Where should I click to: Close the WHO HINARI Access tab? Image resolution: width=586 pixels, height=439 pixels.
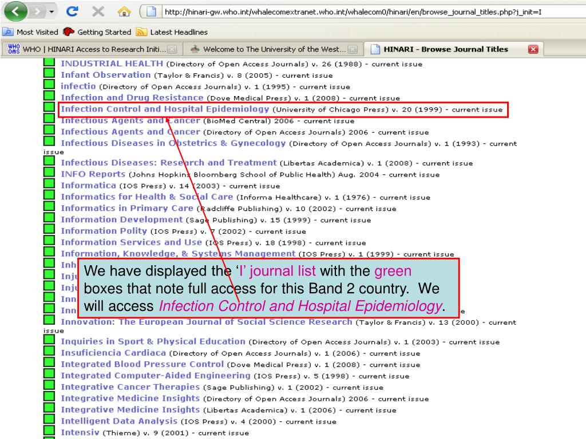pyautogui.click(x=172, y=49)
